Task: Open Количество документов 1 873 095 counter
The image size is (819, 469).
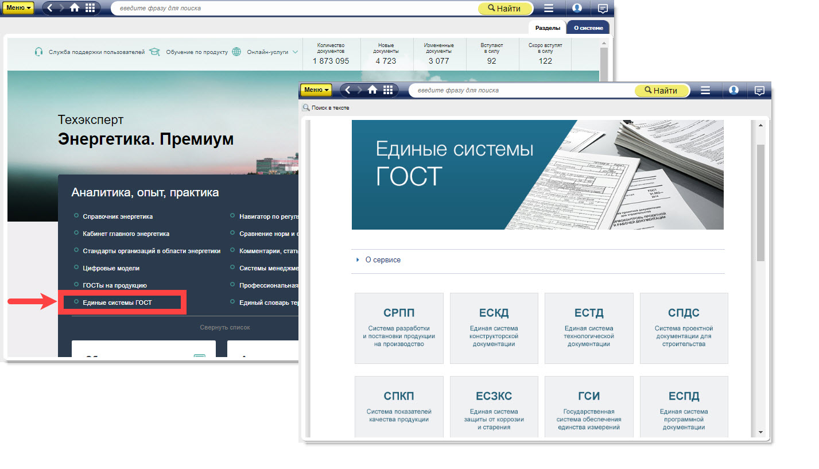Action: point(331,54)
